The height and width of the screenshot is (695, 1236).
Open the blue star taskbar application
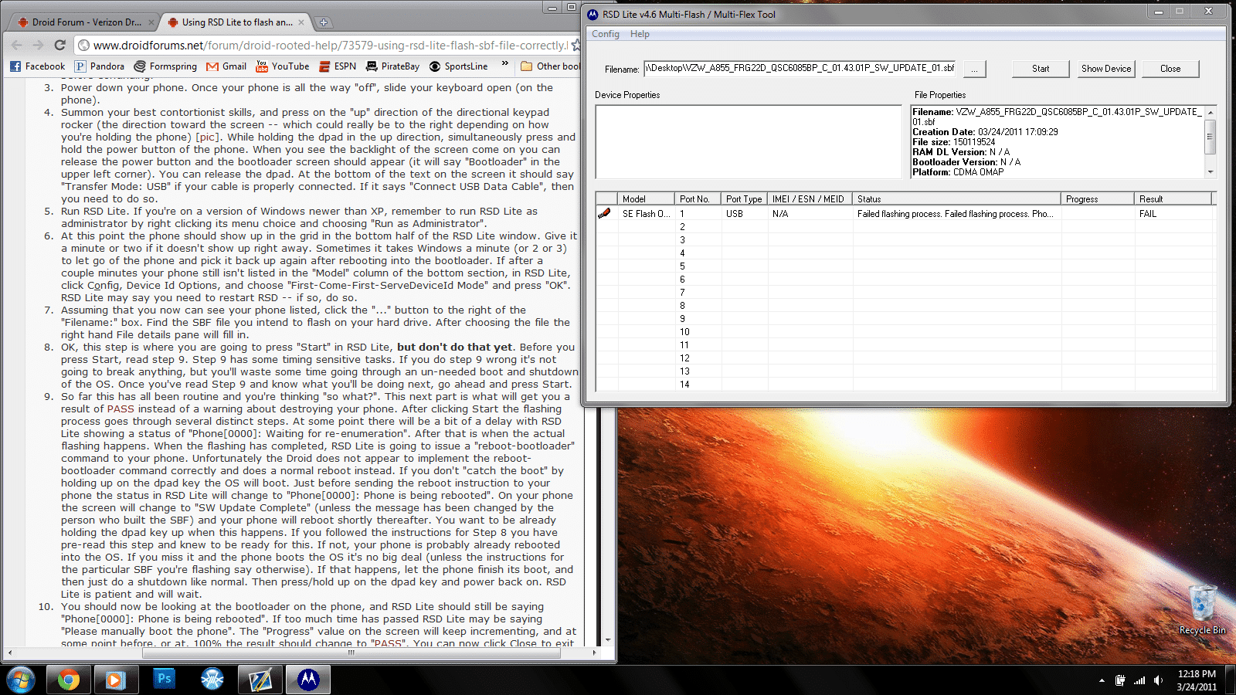tap(212, 680)
